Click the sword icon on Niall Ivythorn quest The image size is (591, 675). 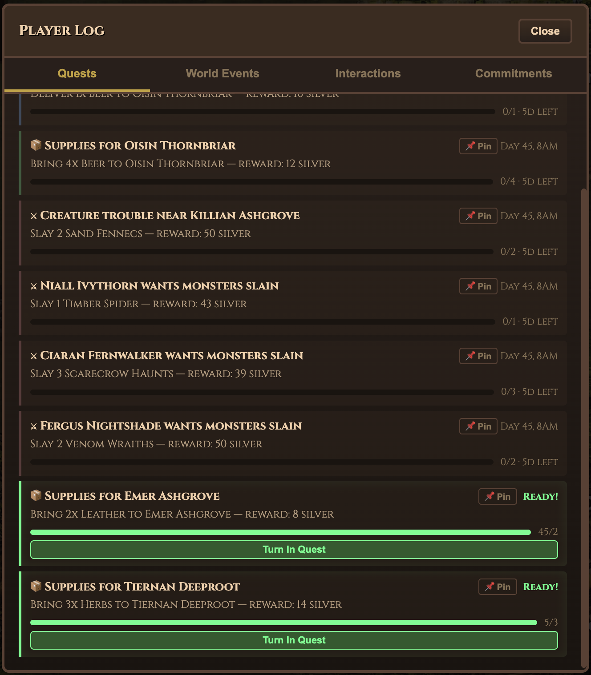(34, 286)
